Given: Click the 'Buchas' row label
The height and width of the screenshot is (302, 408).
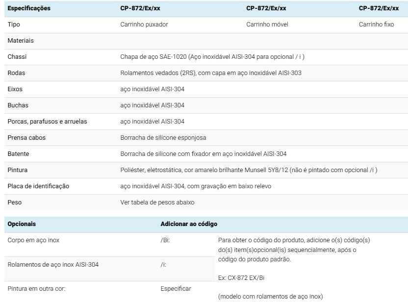Looking at the screenshot, I should pyautogui.click(x=17, y=105).
